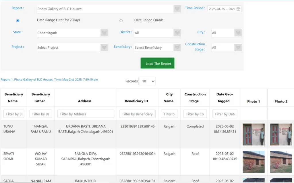Open the Select Beneficiary dropdown
Image resolution: width=294 pixels, height=183 pixels.
[x=177, y=48]
